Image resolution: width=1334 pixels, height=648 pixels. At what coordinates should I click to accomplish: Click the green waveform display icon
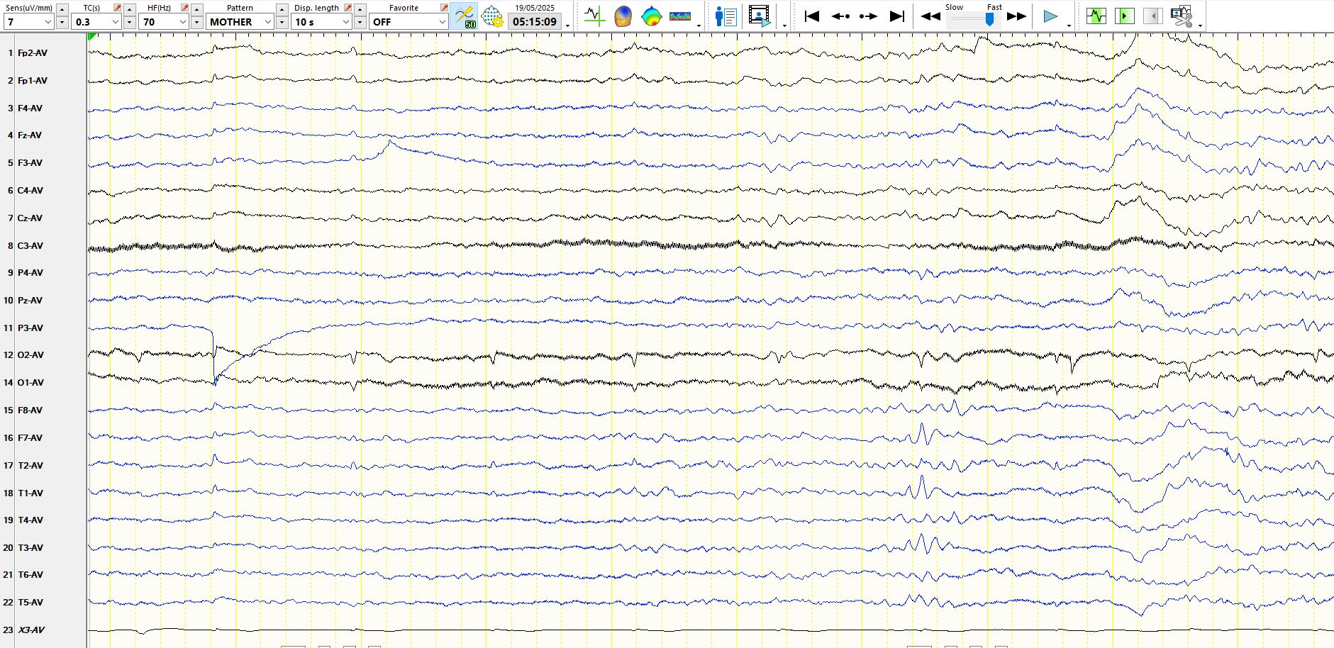[1096, 16]
